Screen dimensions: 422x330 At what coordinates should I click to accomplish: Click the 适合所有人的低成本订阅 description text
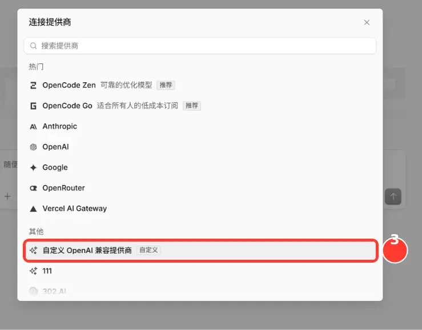tap(138, 106)
